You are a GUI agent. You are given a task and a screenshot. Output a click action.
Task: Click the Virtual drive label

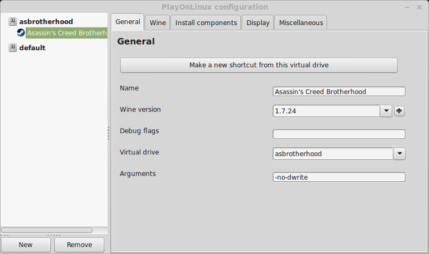139,152
